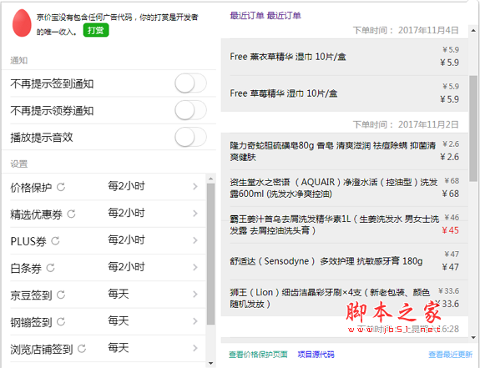
Task: Click refresh icon next to 价格保护
Action: coord(61,187)
